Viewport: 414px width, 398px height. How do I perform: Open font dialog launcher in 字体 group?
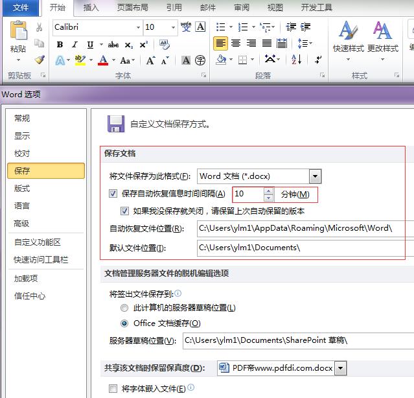point(203,75)
